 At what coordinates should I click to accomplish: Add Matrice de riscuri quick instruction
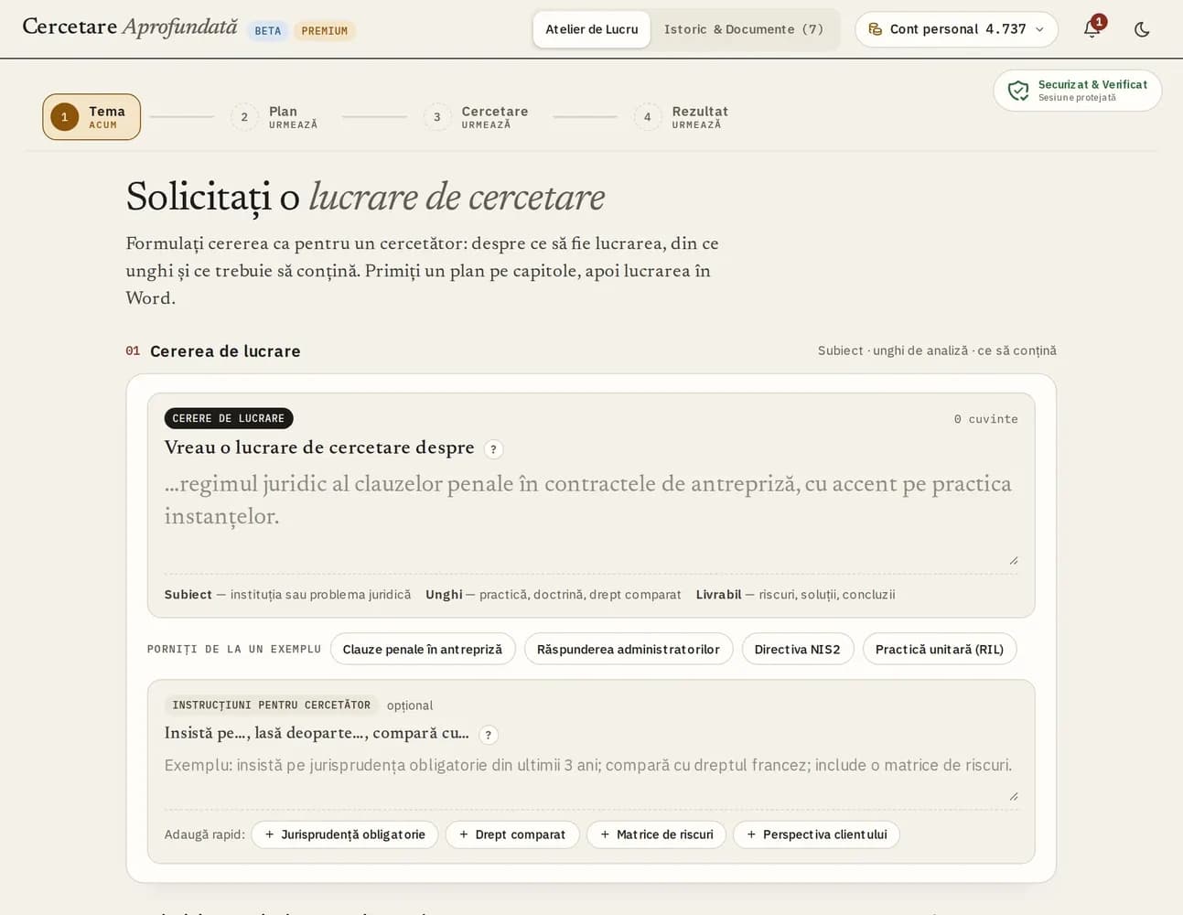click(x=657, y=834)
